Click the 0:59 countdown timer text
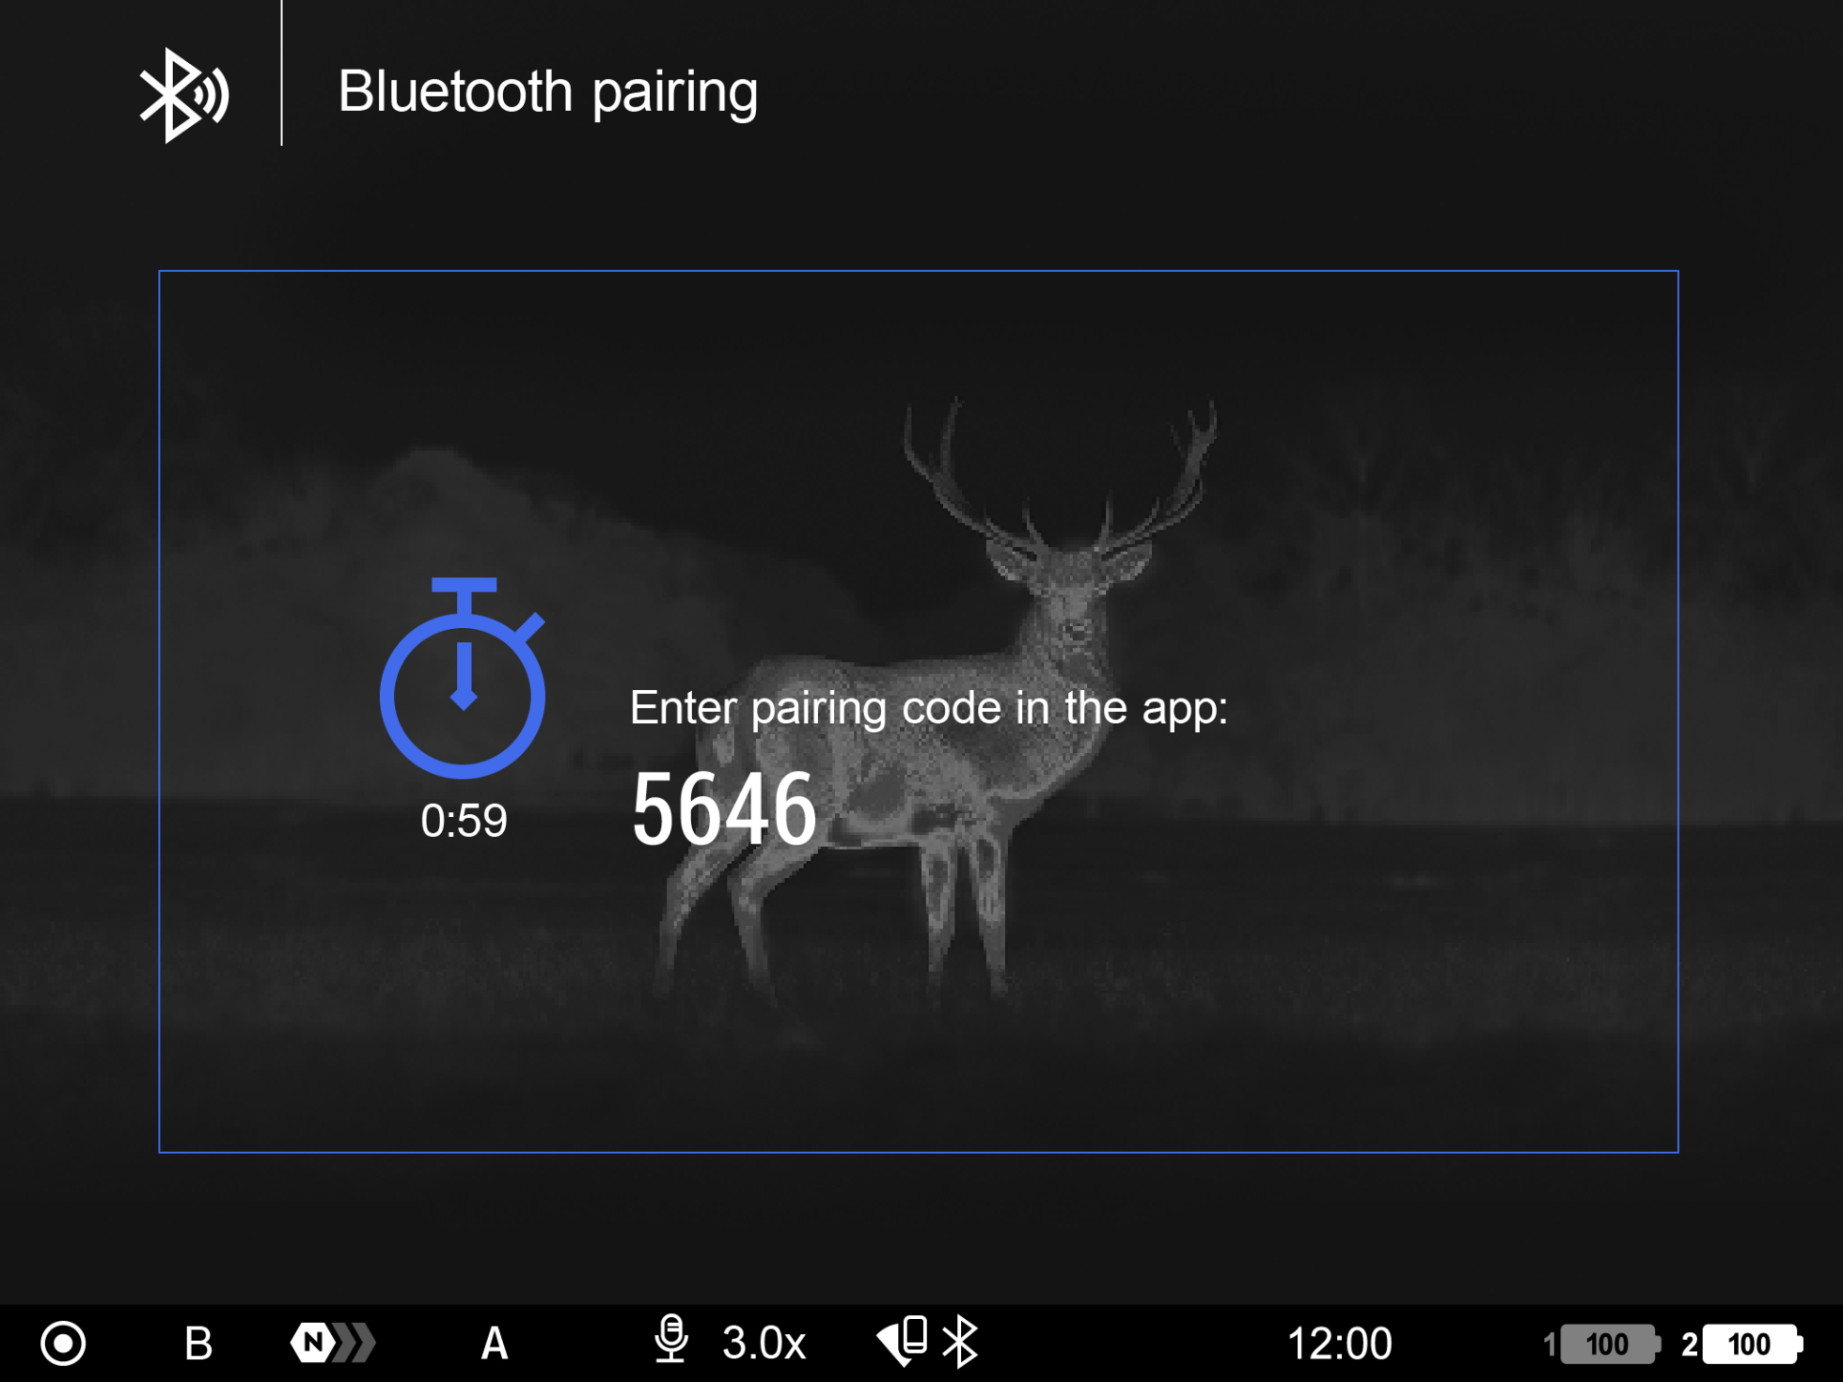This screenshot has width=1843, height=1382. [x=464, y=821]
